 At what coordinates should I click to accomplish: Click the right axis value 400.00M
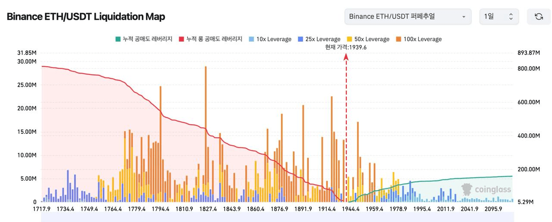point(529,136)
